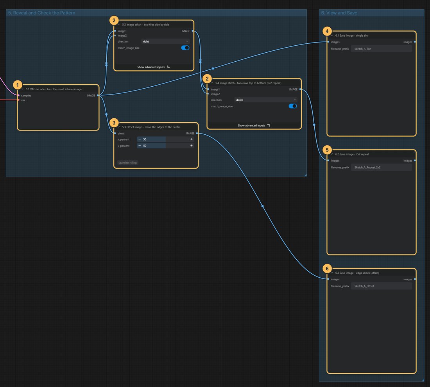Show advanced inputs for 5.2 node
The height and width of the screenshot is (387, 430).
click(154, 67)
